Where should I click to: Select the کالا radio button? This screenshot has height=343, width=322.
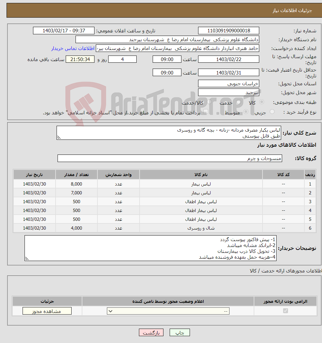[x=262, y=102]
